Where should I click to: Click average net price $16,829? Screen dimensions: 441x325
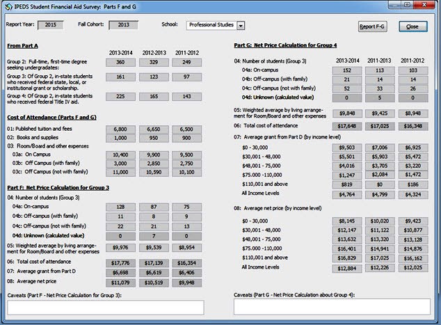347,258
